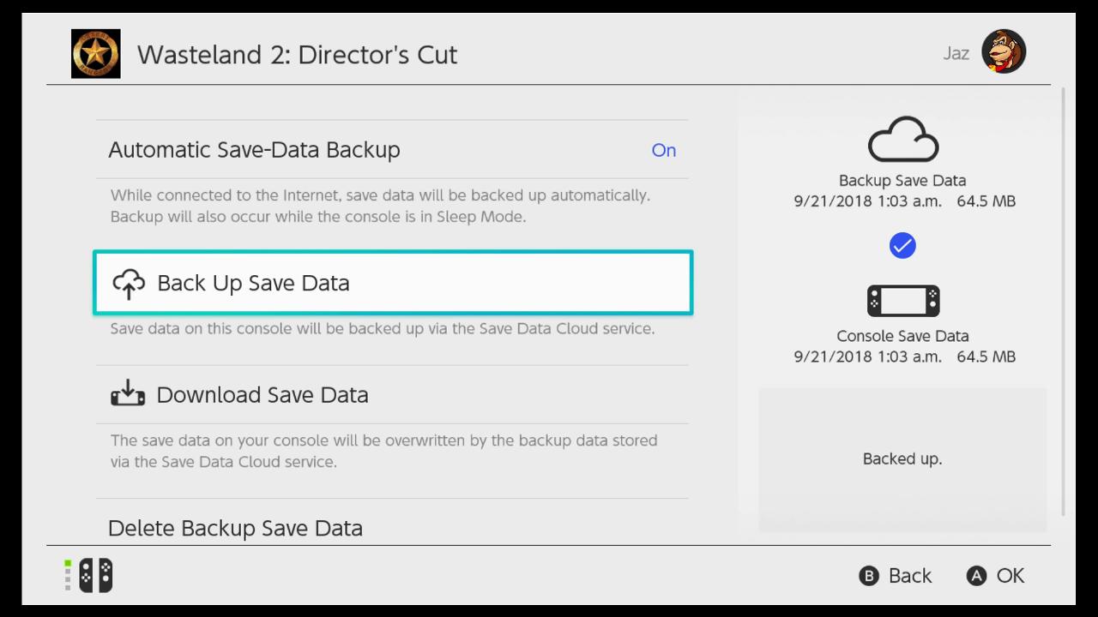Image resolution: width=1098 pixels, height=617 pixels.
Task: Click the OK button label
Action: pos(1010,576)
